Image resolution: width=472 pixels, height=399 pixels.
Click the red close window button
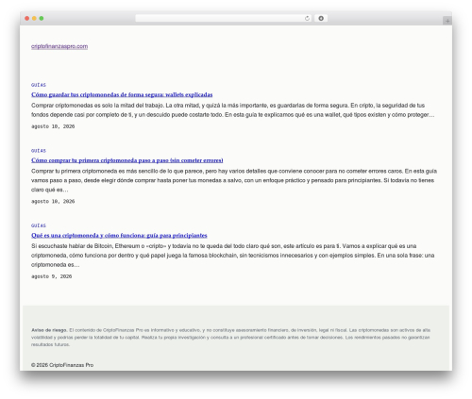tap(27, 18)
